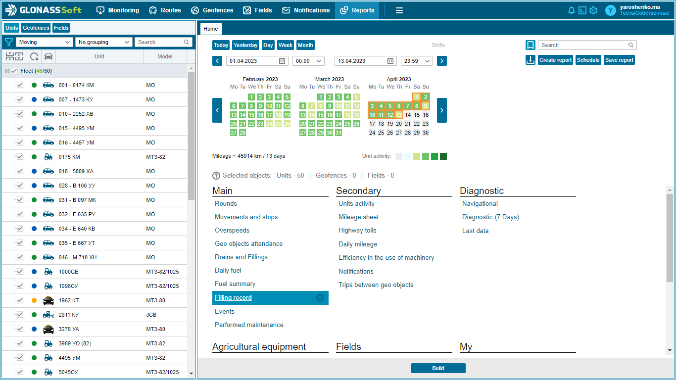The height and width of the screenshot is (380, 676).
Task: Click the filter funnel icon
Action: tap(8, 42)
